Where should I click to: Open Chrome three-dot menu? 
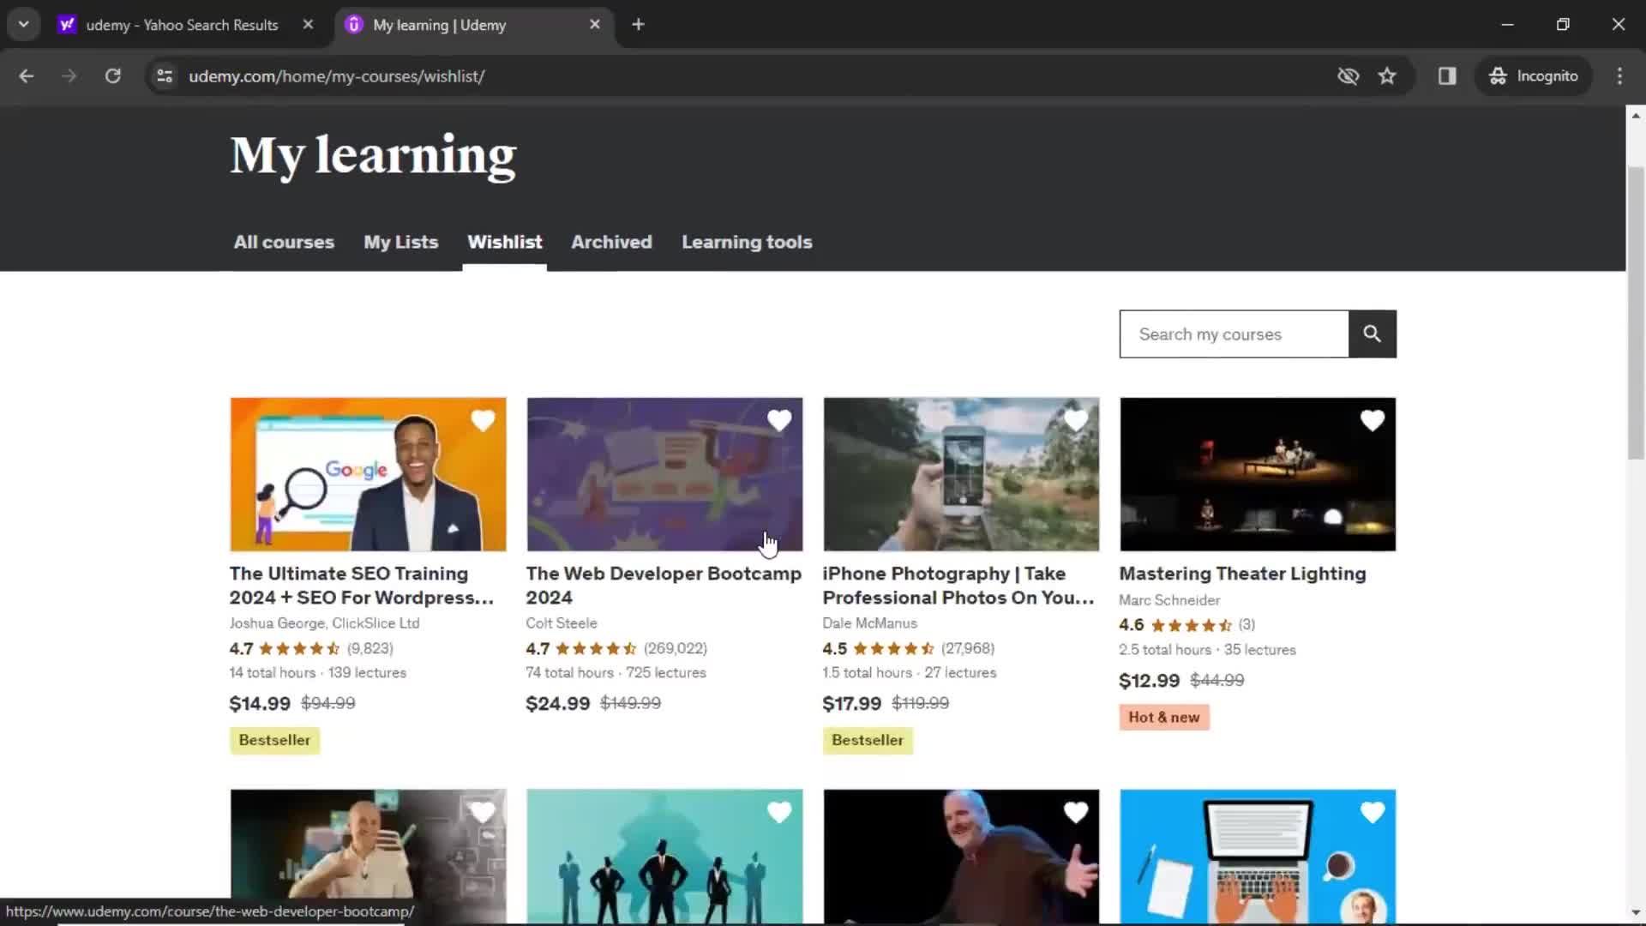pyautogui.click(x=1619, y=76)
